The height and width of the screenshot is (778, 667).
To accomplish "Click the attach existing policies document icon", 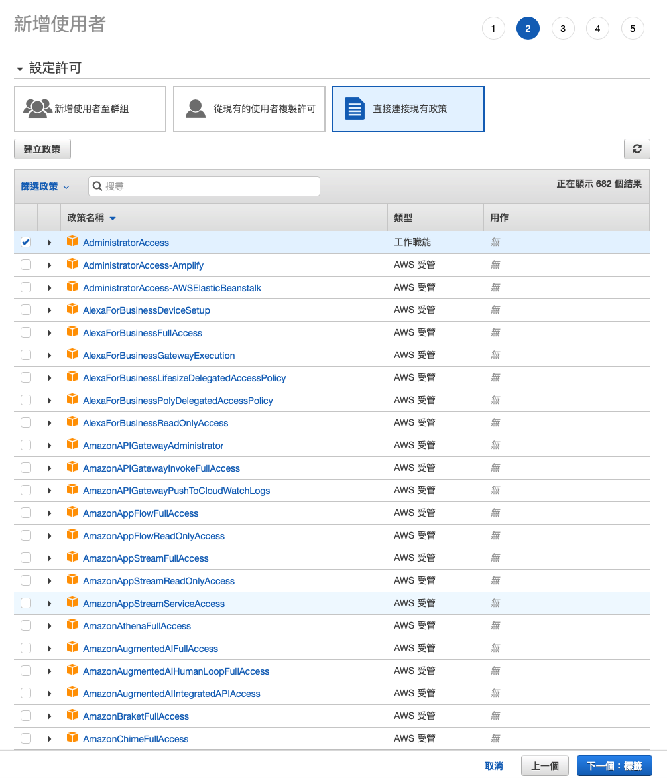I will click(355, 109).
